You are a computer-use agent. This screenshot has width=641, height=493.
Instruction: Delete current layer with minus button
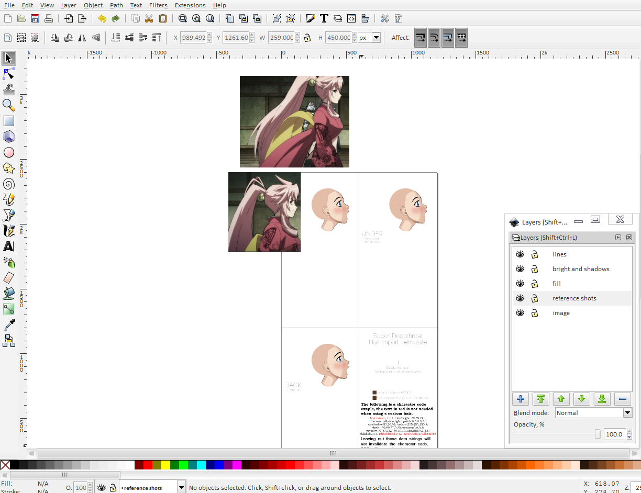tap(622, 399)
